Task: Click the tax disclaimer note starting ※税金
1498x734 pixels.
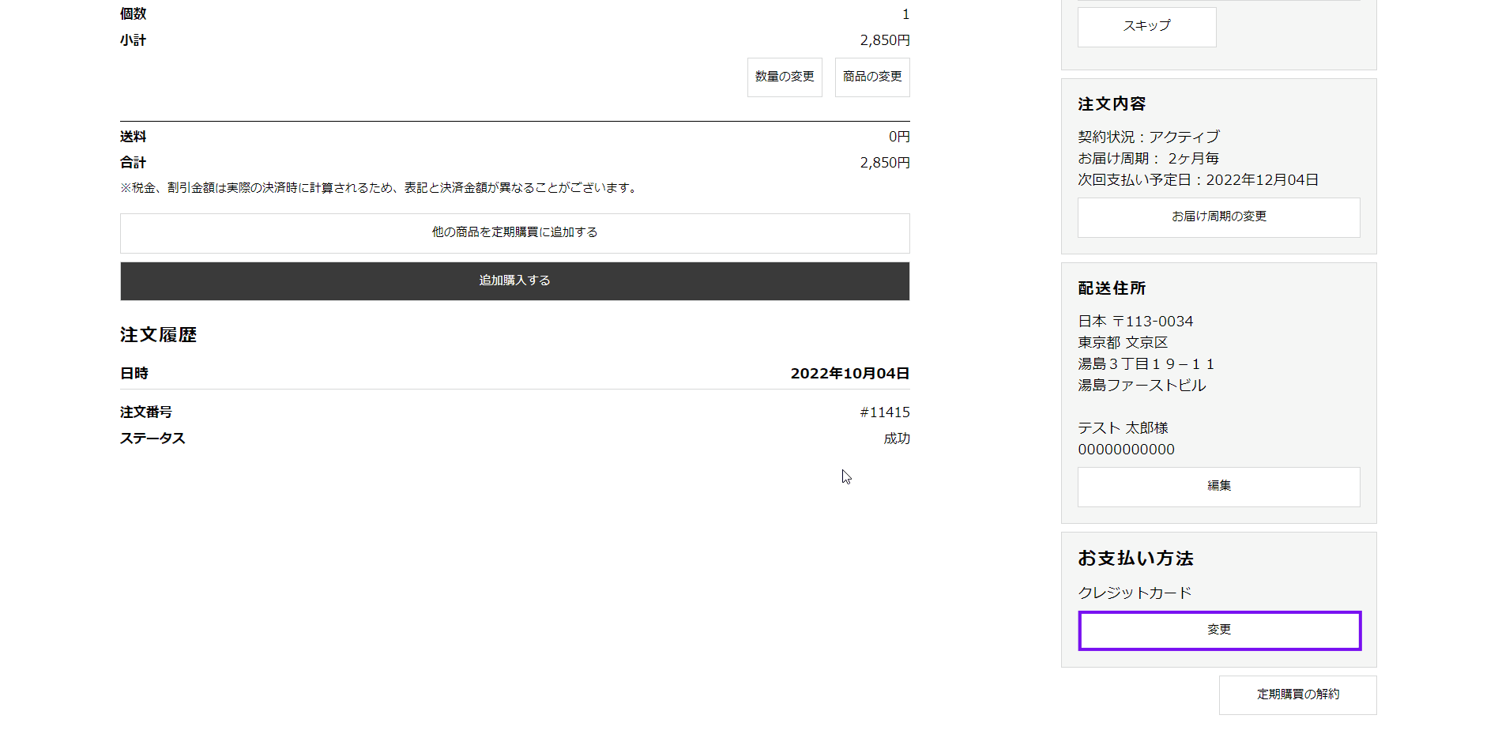Action: [x=380, y=188]
